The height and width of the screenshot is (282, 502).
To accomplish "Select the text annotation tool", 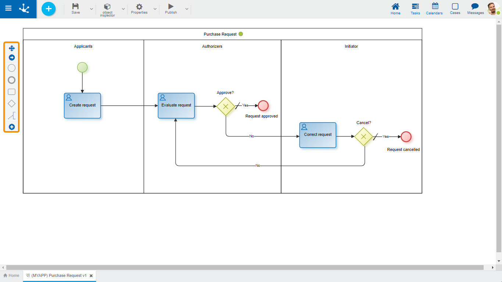I will tap(12, 116).
